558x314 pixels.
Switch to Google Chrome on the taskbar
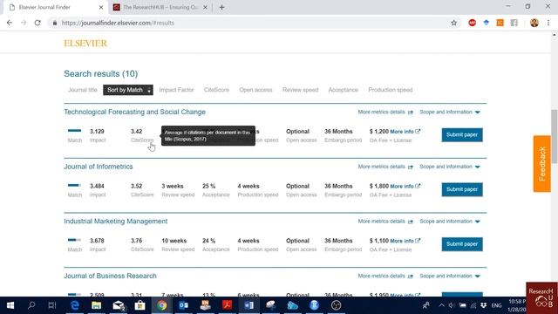pyautogui.click(x=162, y=305)
